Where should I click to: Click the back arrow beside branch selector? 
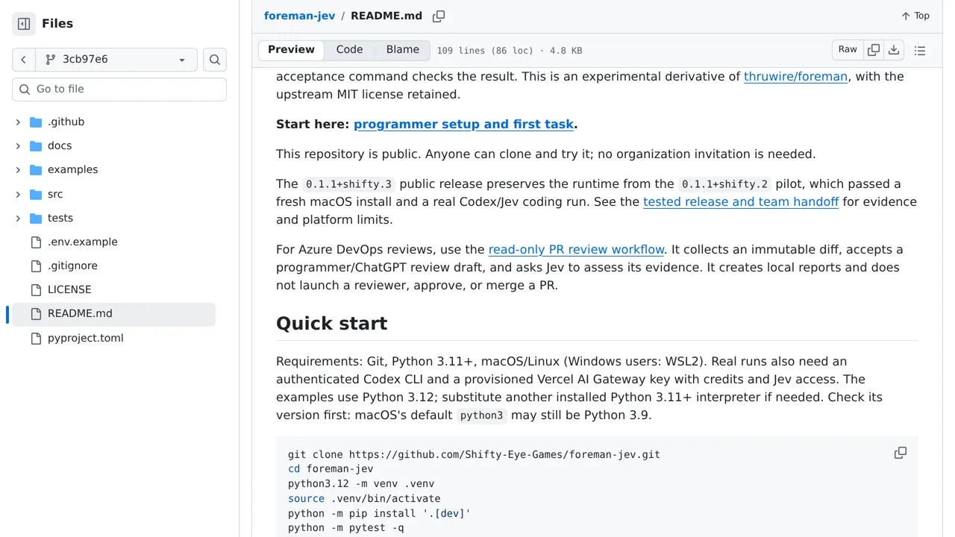tap(24, 60)
